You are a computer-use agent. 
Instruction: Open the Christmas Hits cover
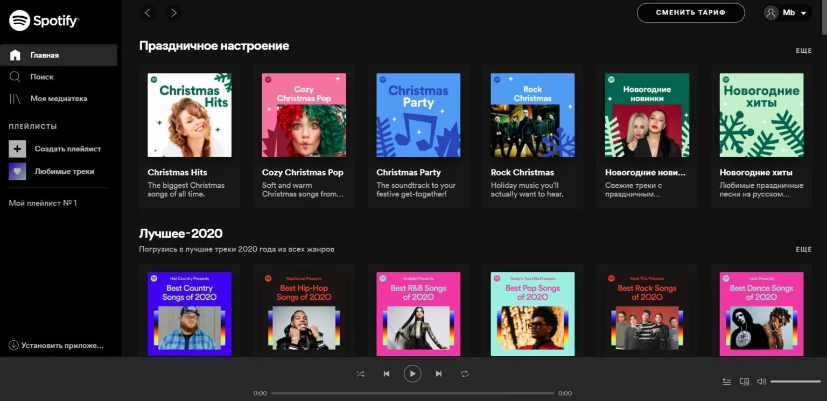pos(190,115)
